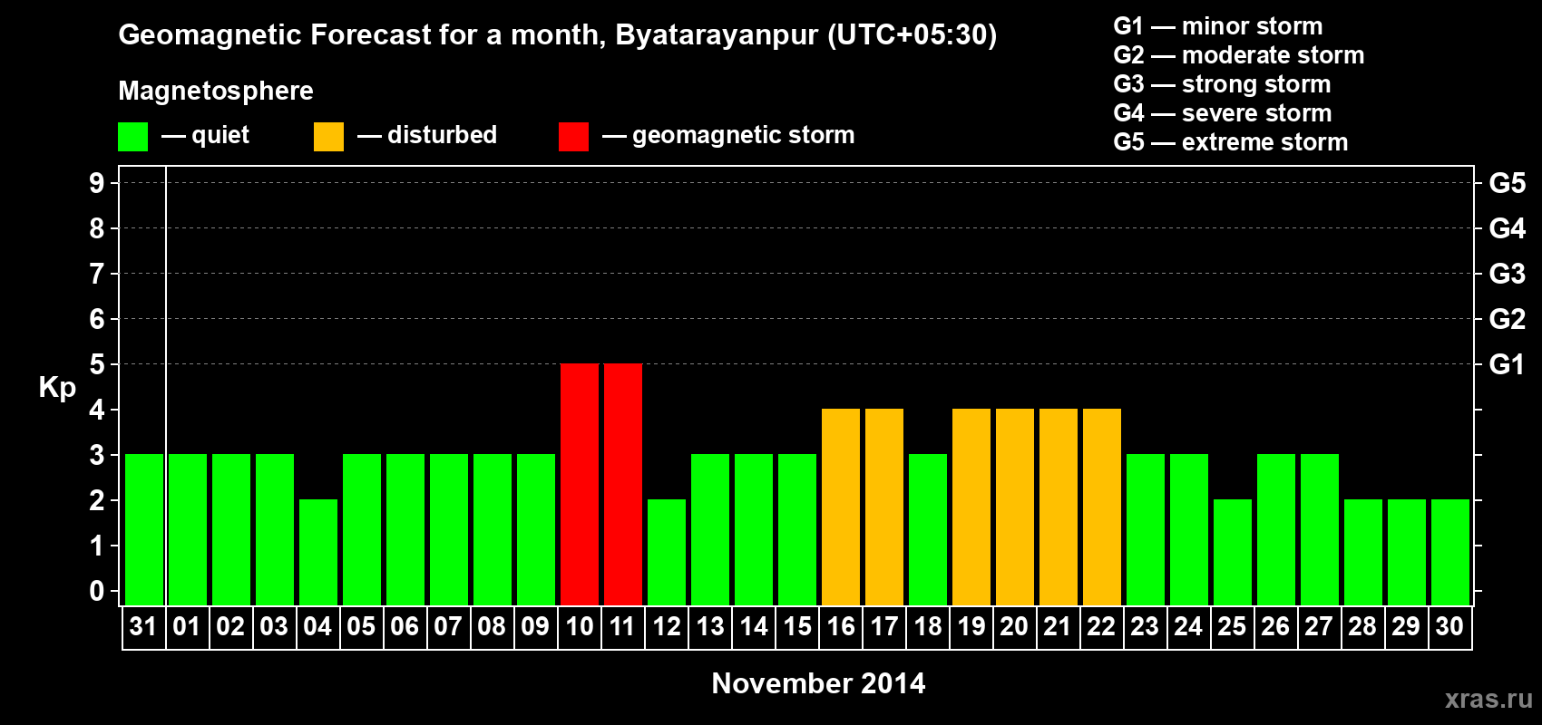
Task: Click the November 2014 axis title
Action: pos(818,683)
